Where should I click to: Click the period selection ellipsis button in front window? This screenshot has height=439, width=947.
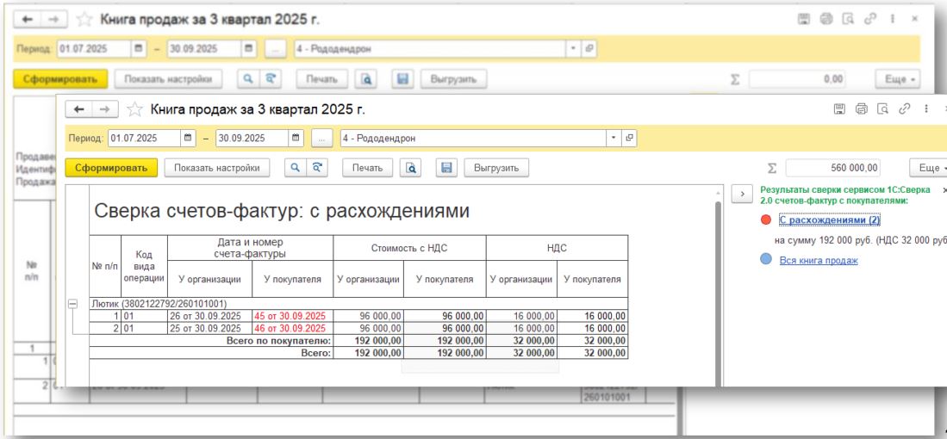(x=322, y=138)
